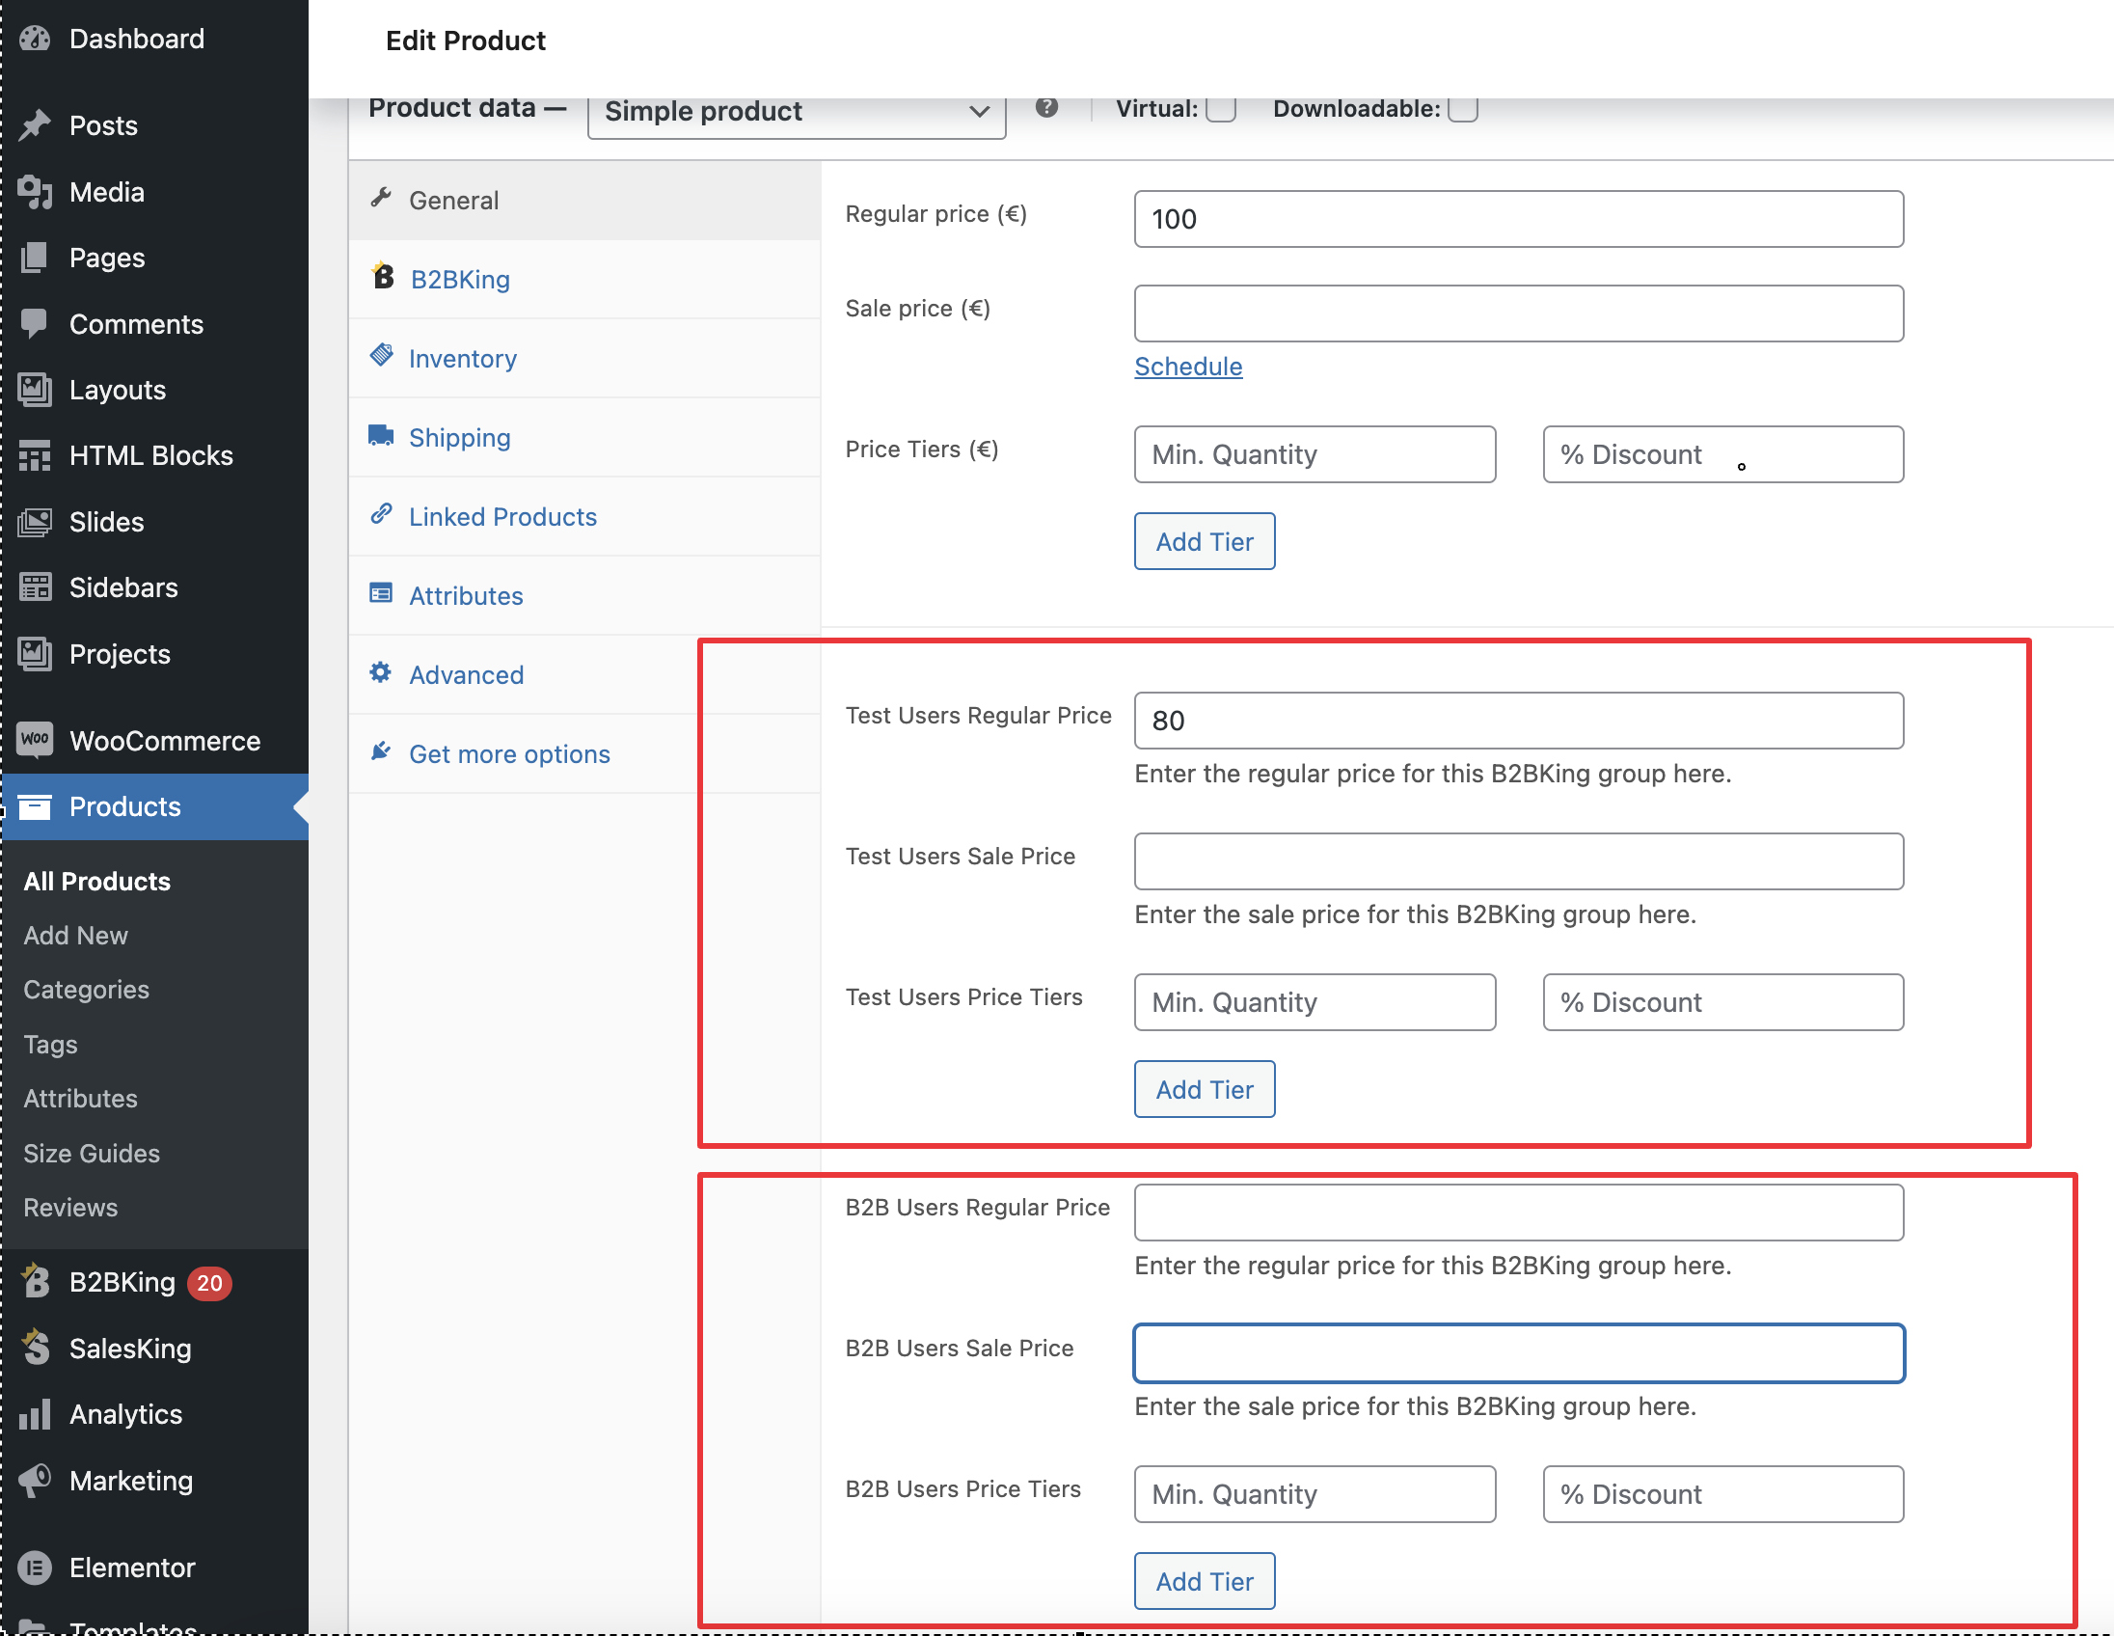Open the Attributes product data tab

click(584, 595)
